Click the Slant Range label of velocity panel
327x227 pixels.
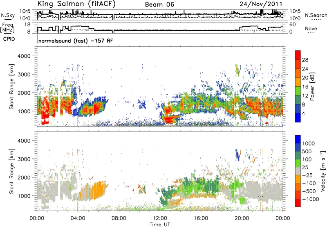pos(11,171)
